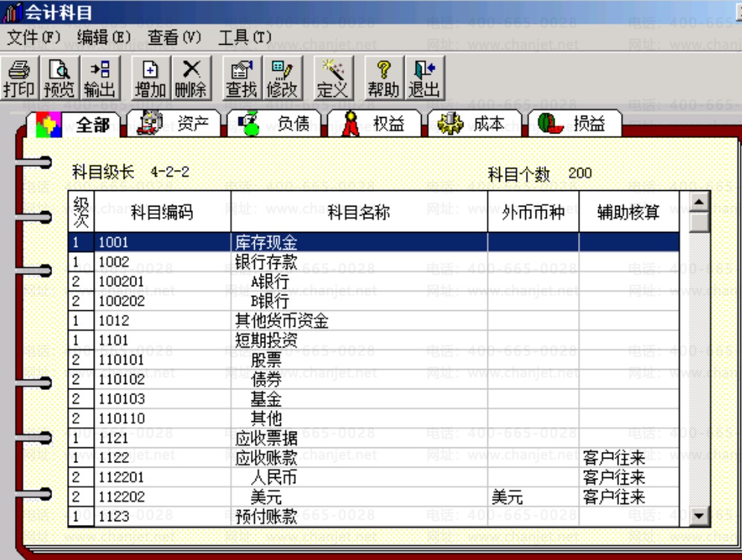Click account code 112202
Image resolution: width=742 pixels, height=560 pixels.
121,497
